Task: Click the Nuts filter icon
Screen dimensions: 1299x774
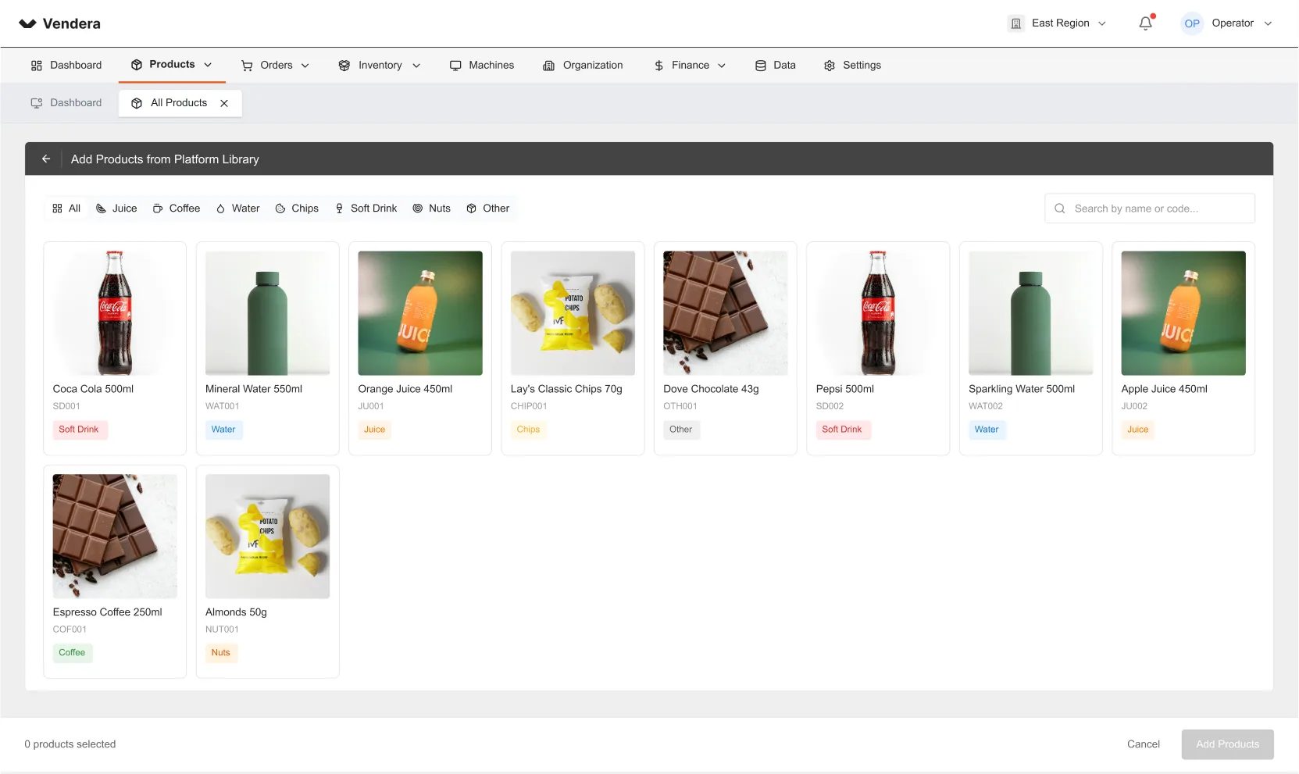Action: pos(418,209)
